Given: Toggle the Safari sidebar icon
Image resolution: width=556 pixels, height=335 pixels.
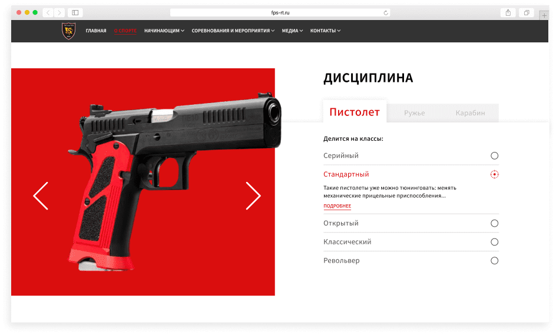Looking at the screenshot, I should (75, 13).
